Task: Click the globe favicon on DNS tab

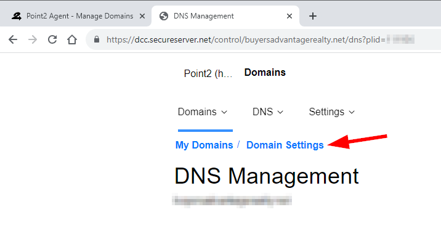Action: 164,16
